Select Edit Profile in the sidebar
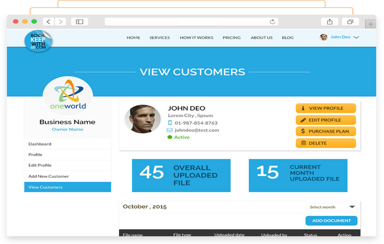The image size is (384, 244). tap(67, 165)
